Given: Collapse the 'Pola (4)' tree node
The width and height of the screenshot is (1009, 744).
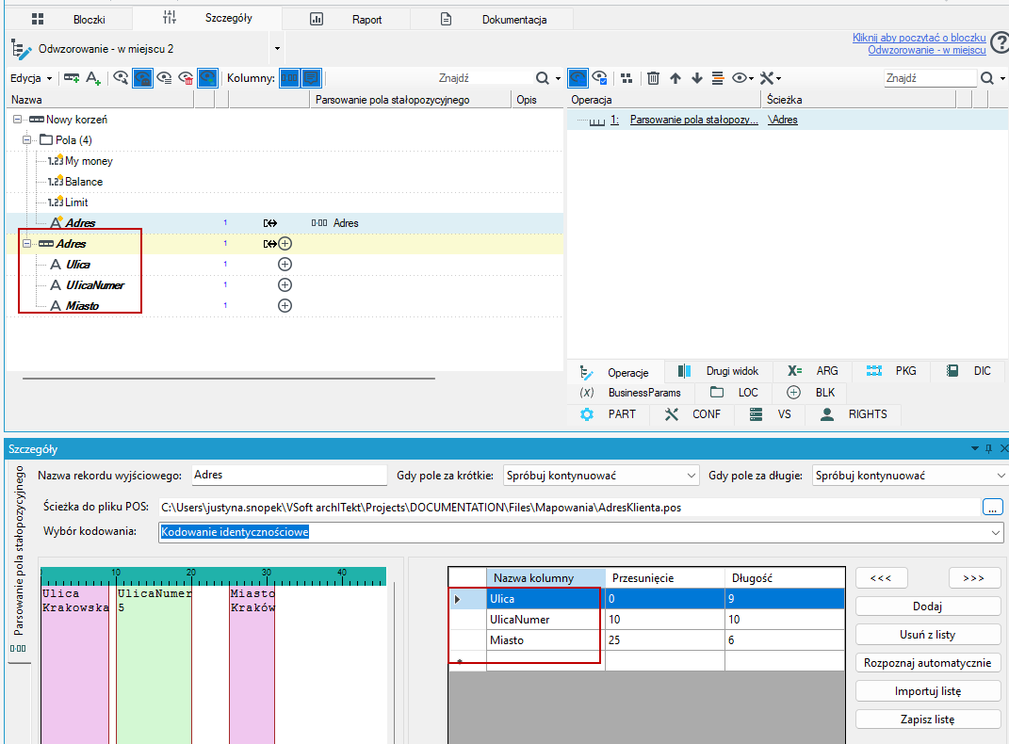Looking at the screenshot, I should pyautogui.click(x=27, y=140).
